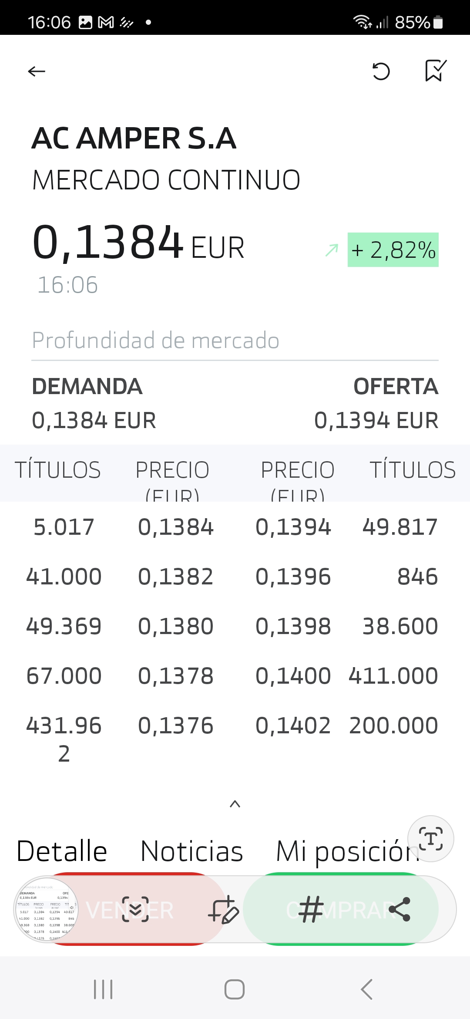Viewport: 470px width, 1019px height.
Task: Tap the back arrow at top left
Action: point(37,71)
